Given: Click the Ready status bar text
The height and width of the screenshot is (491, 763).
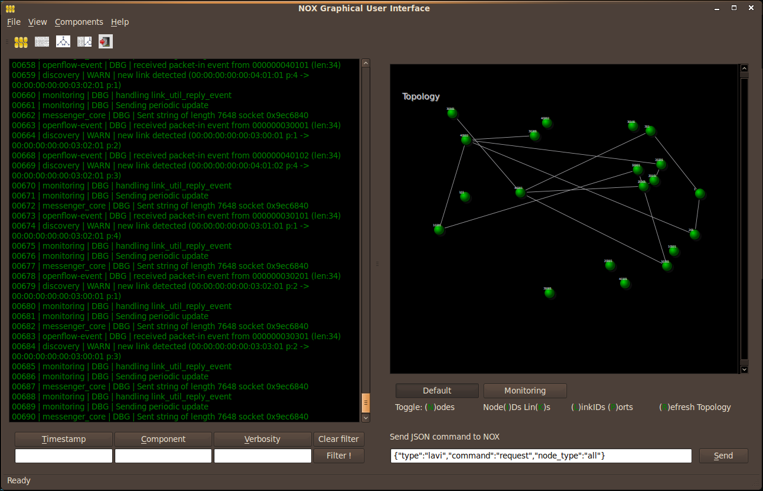Looking at the screenshot, I should 19,480.
